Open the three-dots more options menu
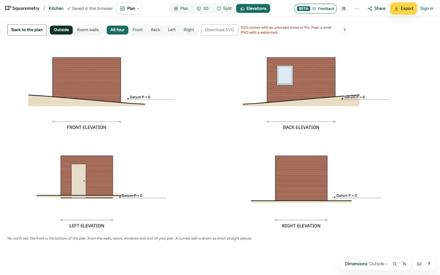This screenshot has height=275, width=440. pos(356,8)
